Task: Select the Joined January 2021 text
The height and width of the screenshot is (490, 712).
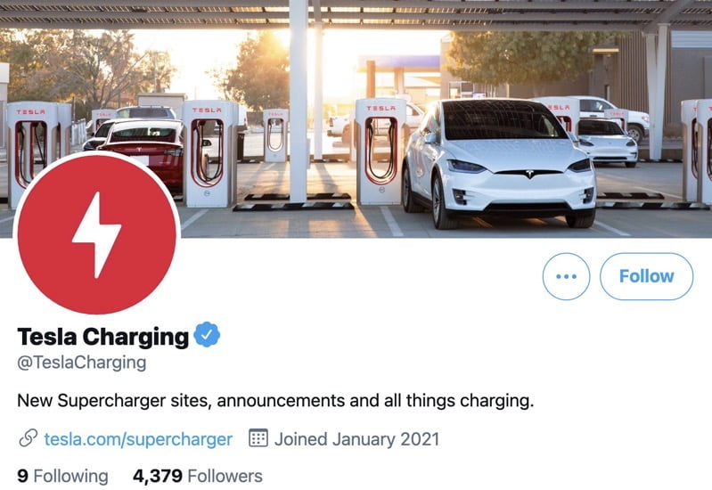Action: [x=356, y=439]
